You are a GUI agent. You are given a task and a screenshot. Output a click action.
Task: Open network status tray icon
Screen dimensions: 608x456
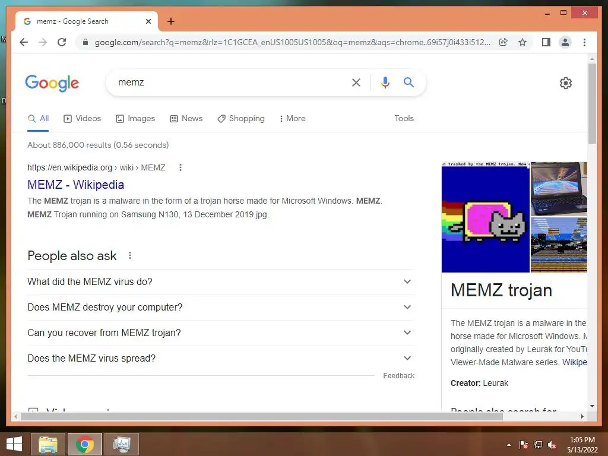pyautogui.click(x=538, y=445)
